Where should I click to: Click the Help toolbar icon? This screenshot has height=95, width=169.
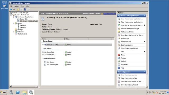click(x=25, y=9)
